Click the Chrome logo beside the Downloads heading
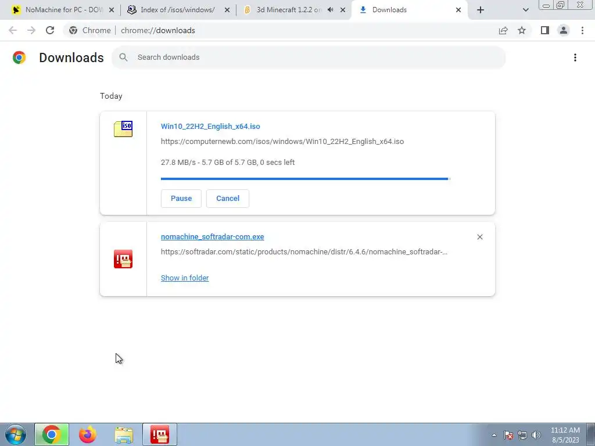This screenshot has height=446, width=595. tap(19, 57)
